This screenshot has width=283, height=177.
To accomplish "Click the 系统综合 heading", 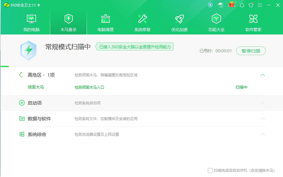I will [37, 134].
